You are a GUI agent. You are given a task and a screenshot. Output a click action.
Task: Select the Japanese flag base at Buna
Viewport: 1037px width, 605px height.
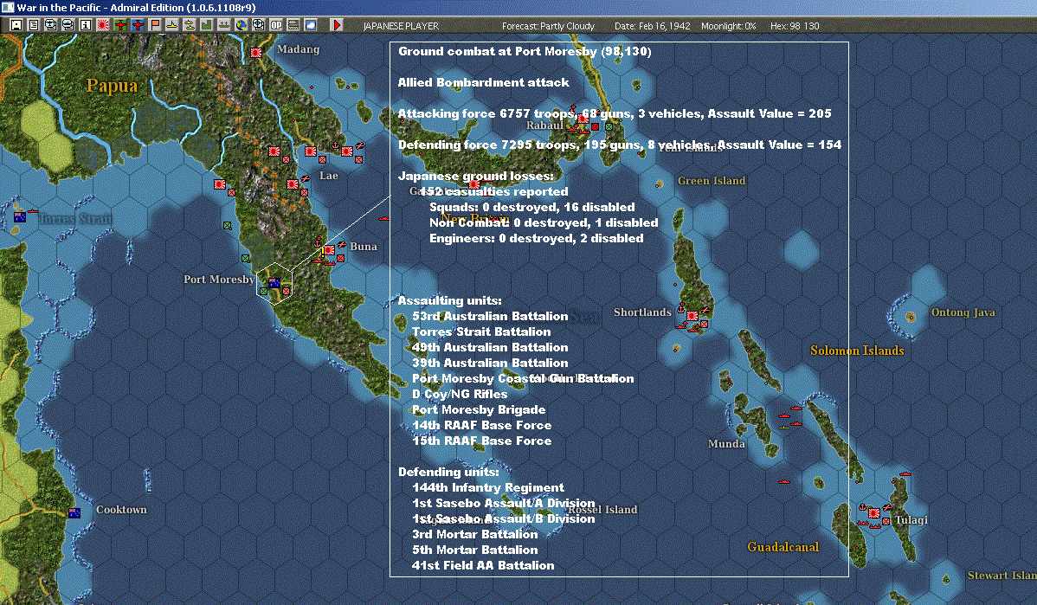[x=329, y=251]
